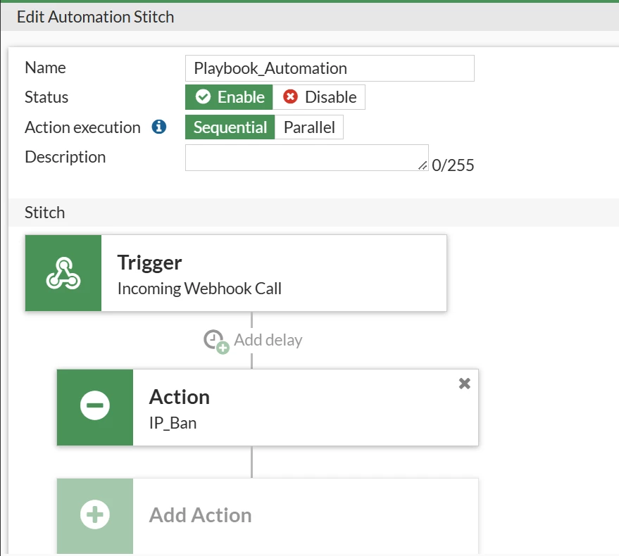Screen dimensions: 619x556
Task: Grab the Description field resize handle
Action: point(423,165)
